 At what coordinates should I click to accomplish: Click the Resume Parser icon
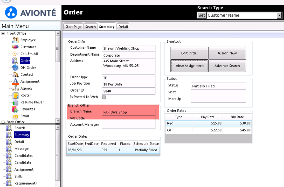[15, 102]
